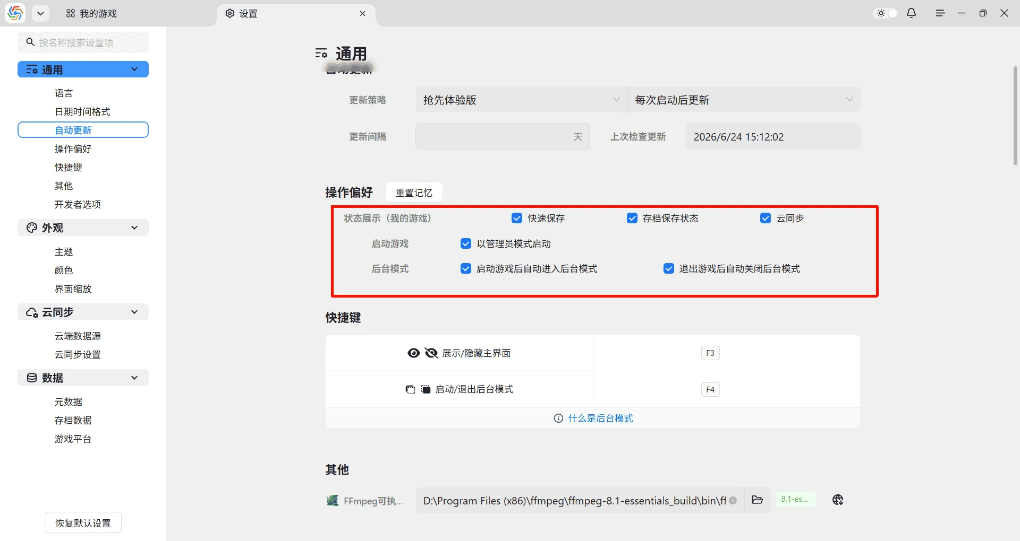Select 元数据 in the sidebar

coord(69,402)
